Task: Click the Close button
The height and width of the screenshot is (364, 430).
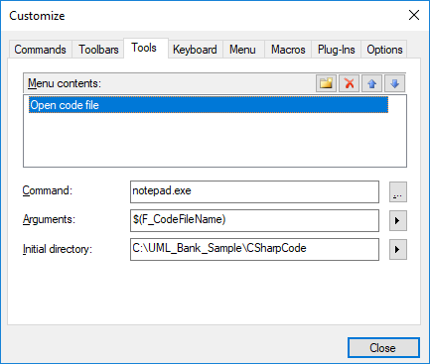Action: (383, 348)
